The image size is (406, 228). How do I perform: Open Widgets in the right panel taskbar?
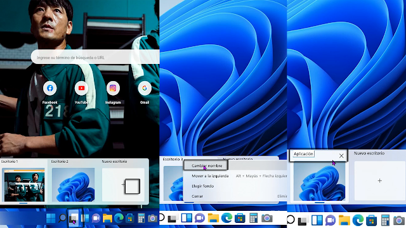(317, 220)
